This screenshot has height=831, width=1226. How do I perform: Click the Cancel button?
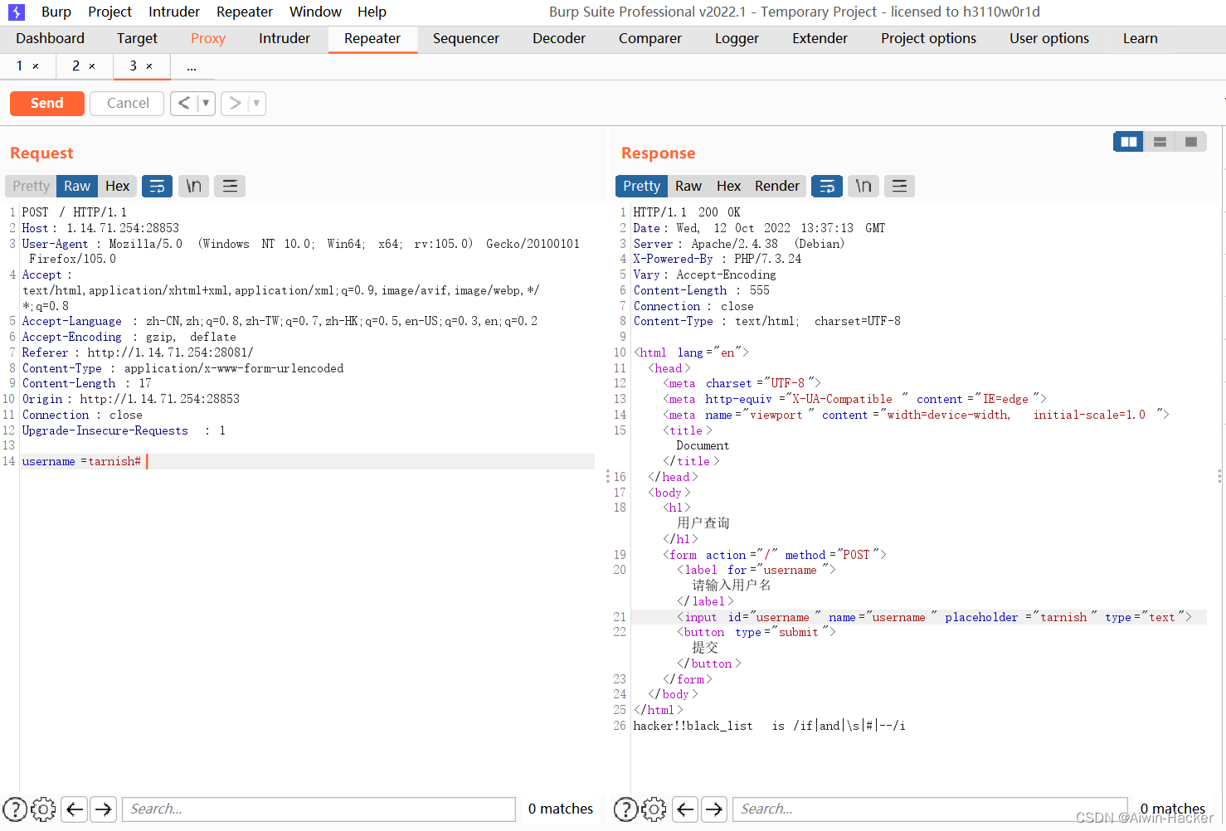(128, 103)
